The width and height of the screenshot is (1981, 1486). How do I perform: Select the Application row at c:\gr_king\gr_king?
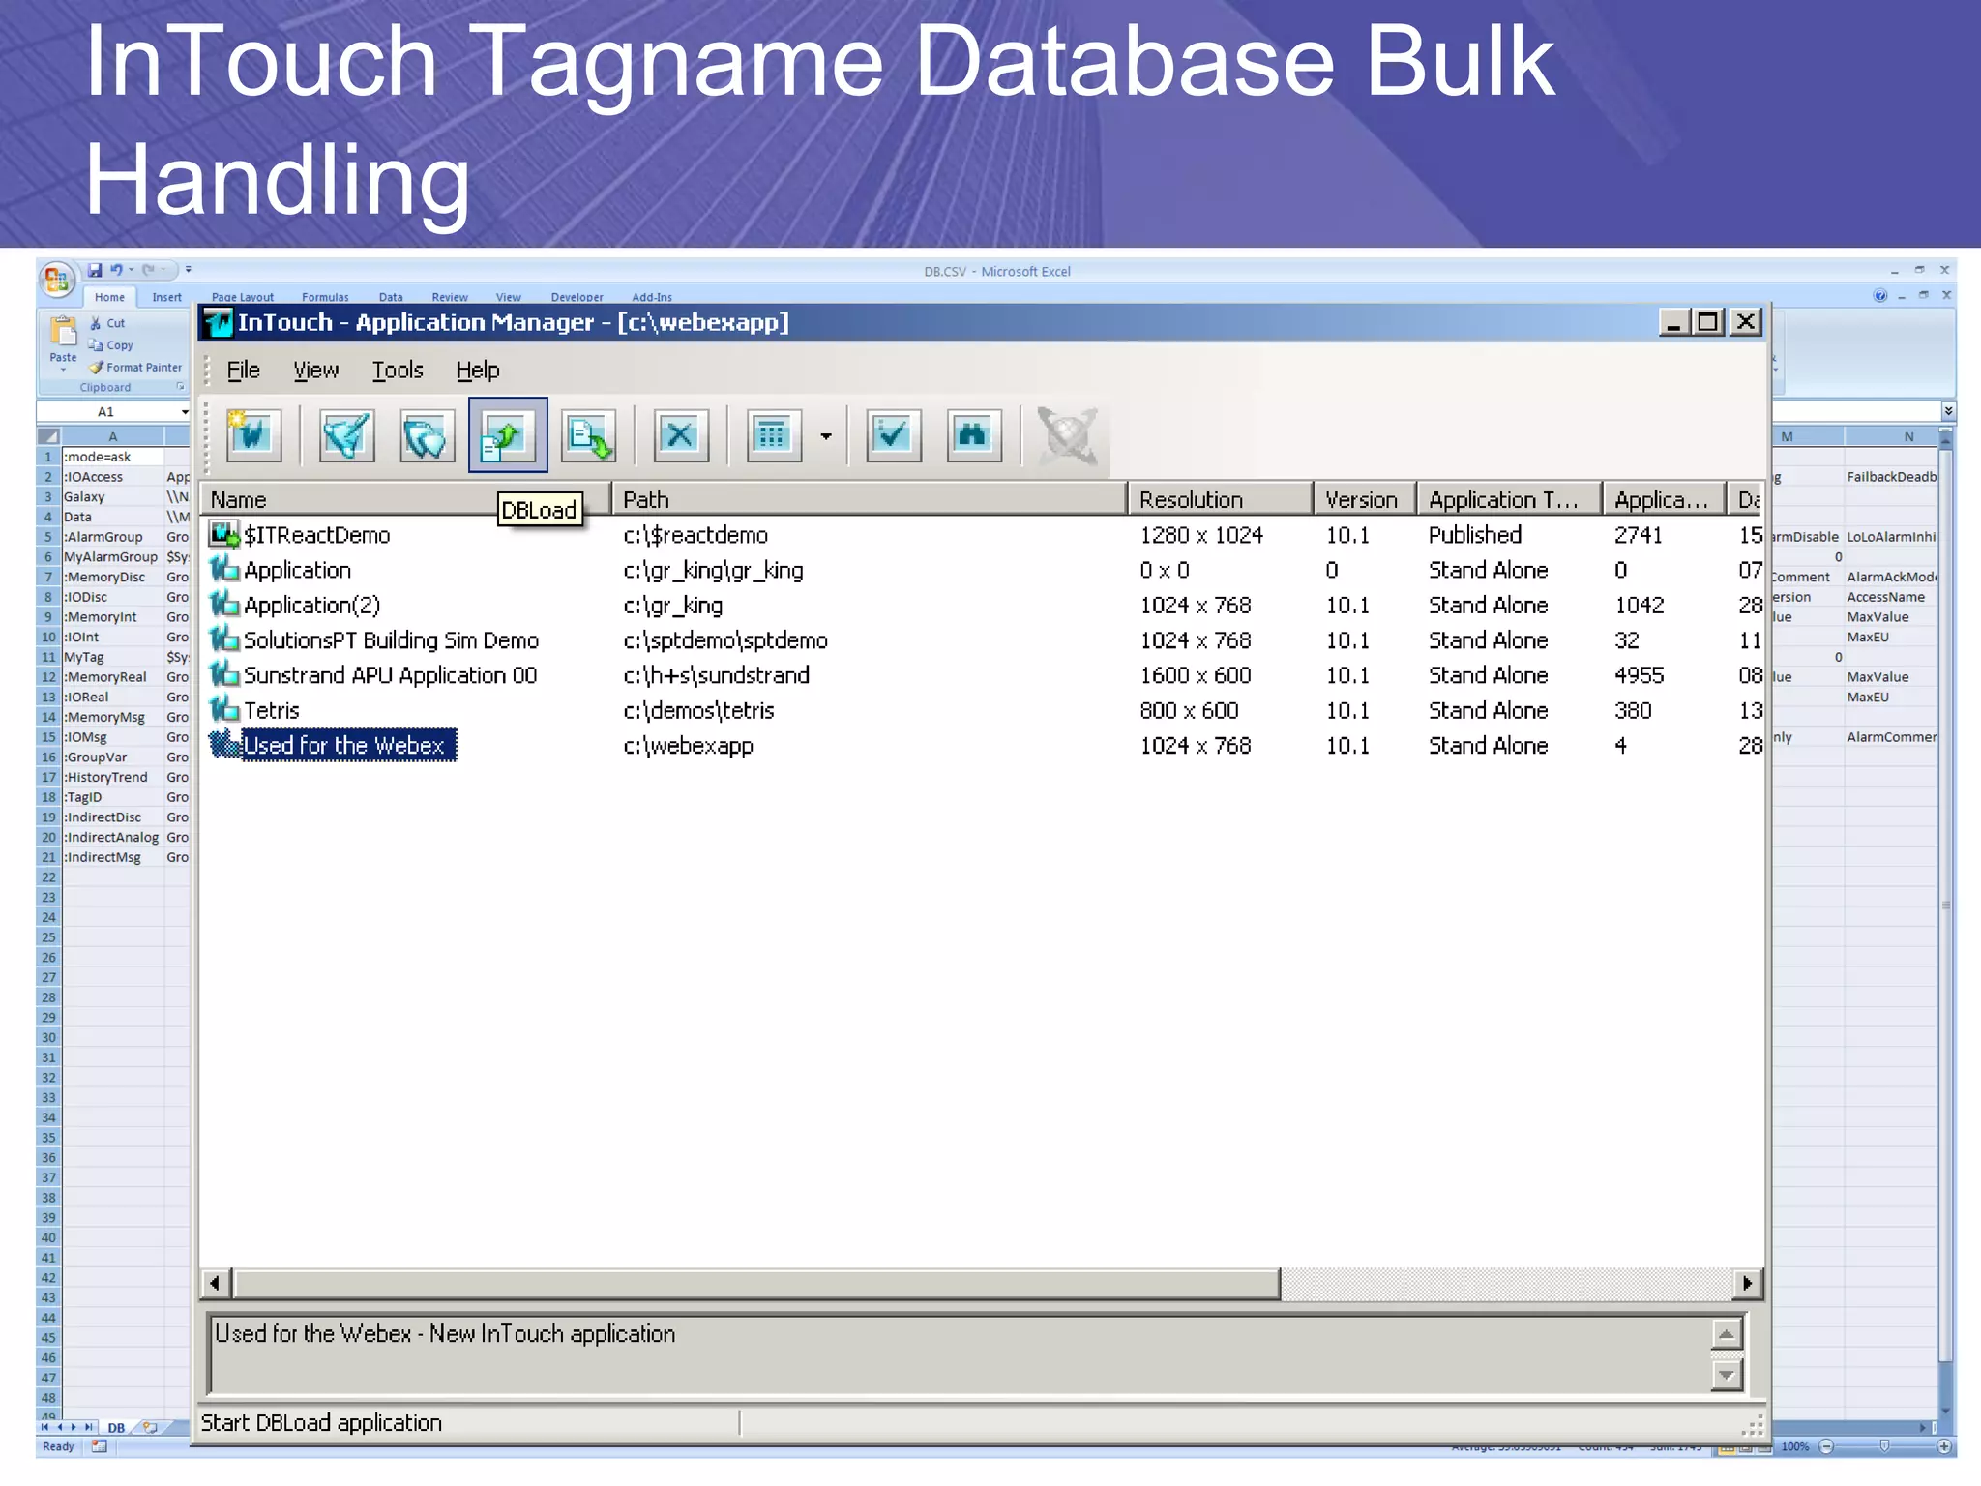[981, 570]
